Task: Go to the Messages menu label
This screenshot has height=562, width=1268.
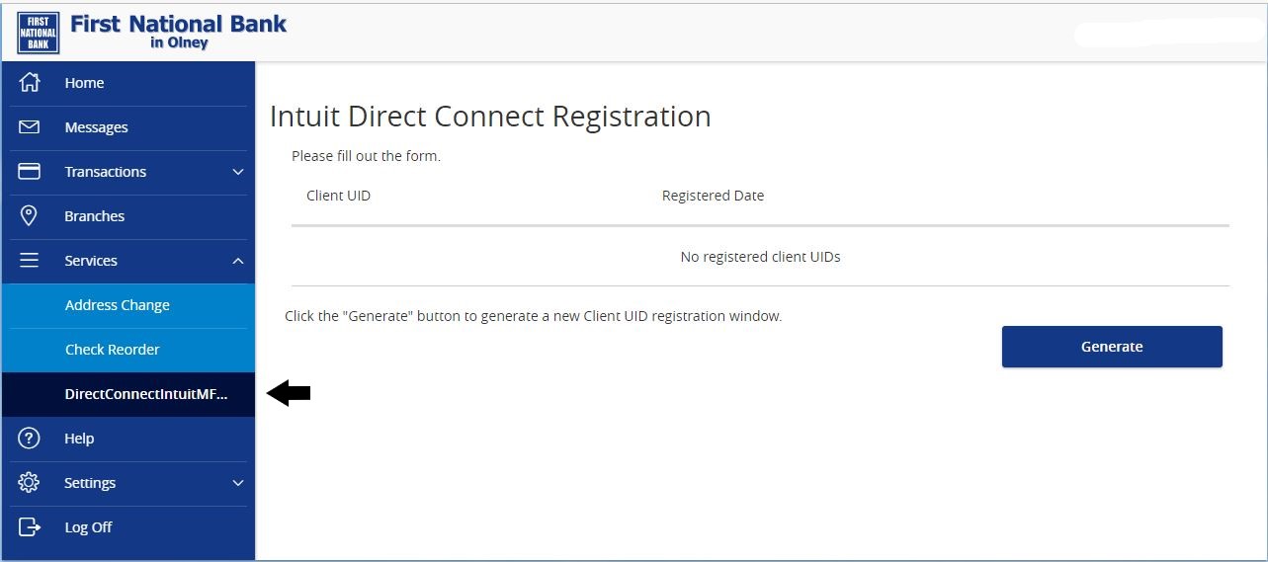Action: tap(97, 127)
